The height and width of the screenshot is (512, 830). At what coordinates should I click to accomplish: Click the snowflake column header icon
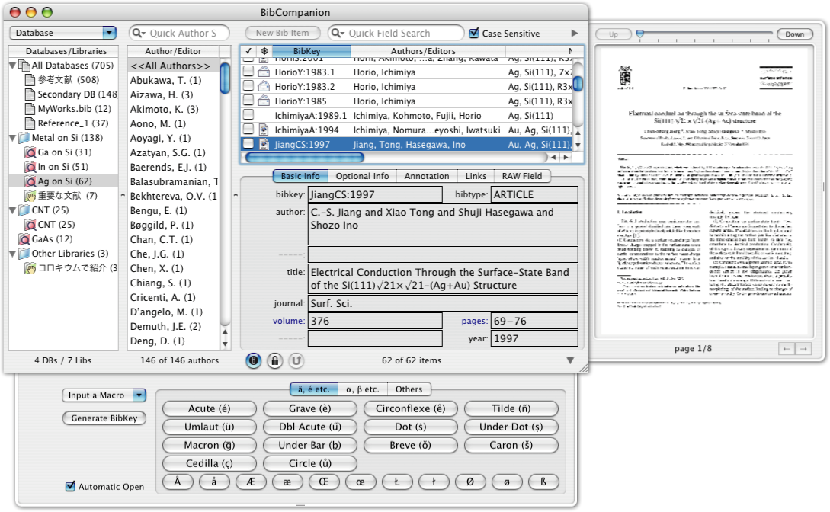click(x=264, y=51)
